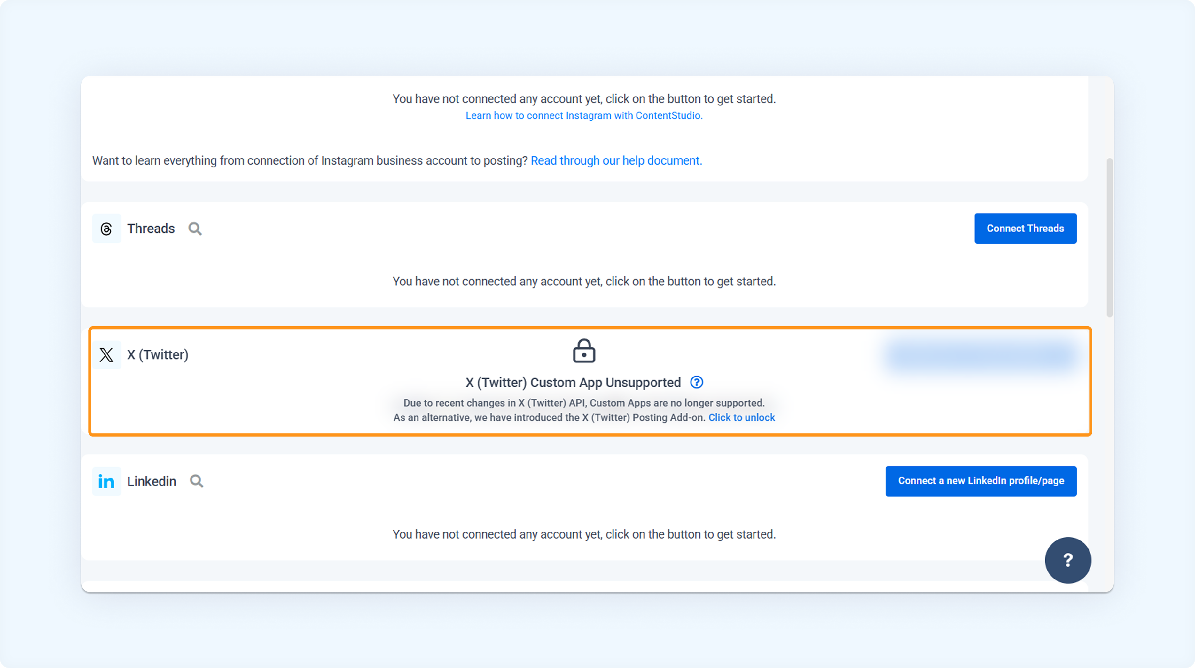Click X (Twitter) Custom App Unsupported heading
1195x668 pixels.
[x=573, y=382]
